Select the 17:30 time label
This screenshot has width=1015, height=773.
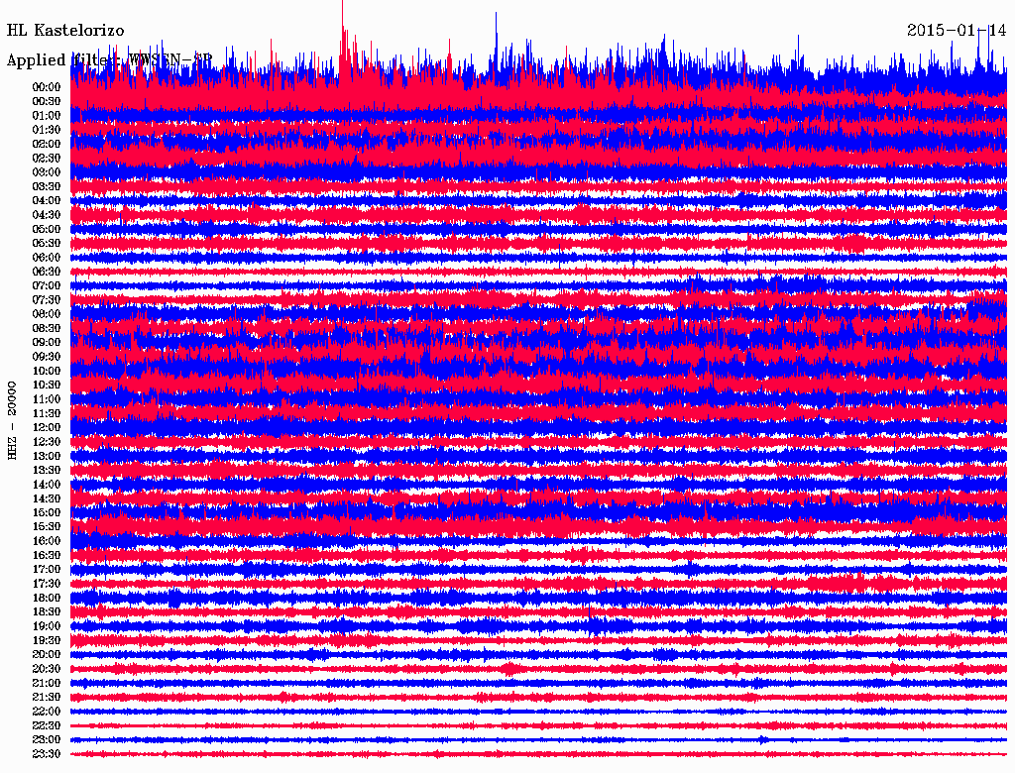click(x=47, y=585)
